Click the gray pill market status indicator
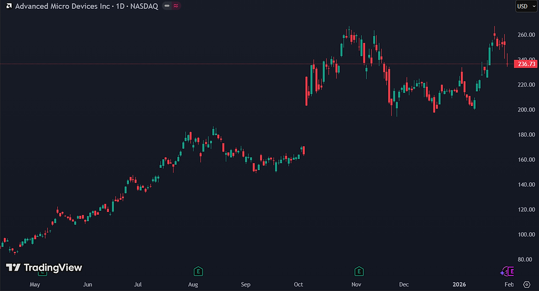 [x=167, y=6]
